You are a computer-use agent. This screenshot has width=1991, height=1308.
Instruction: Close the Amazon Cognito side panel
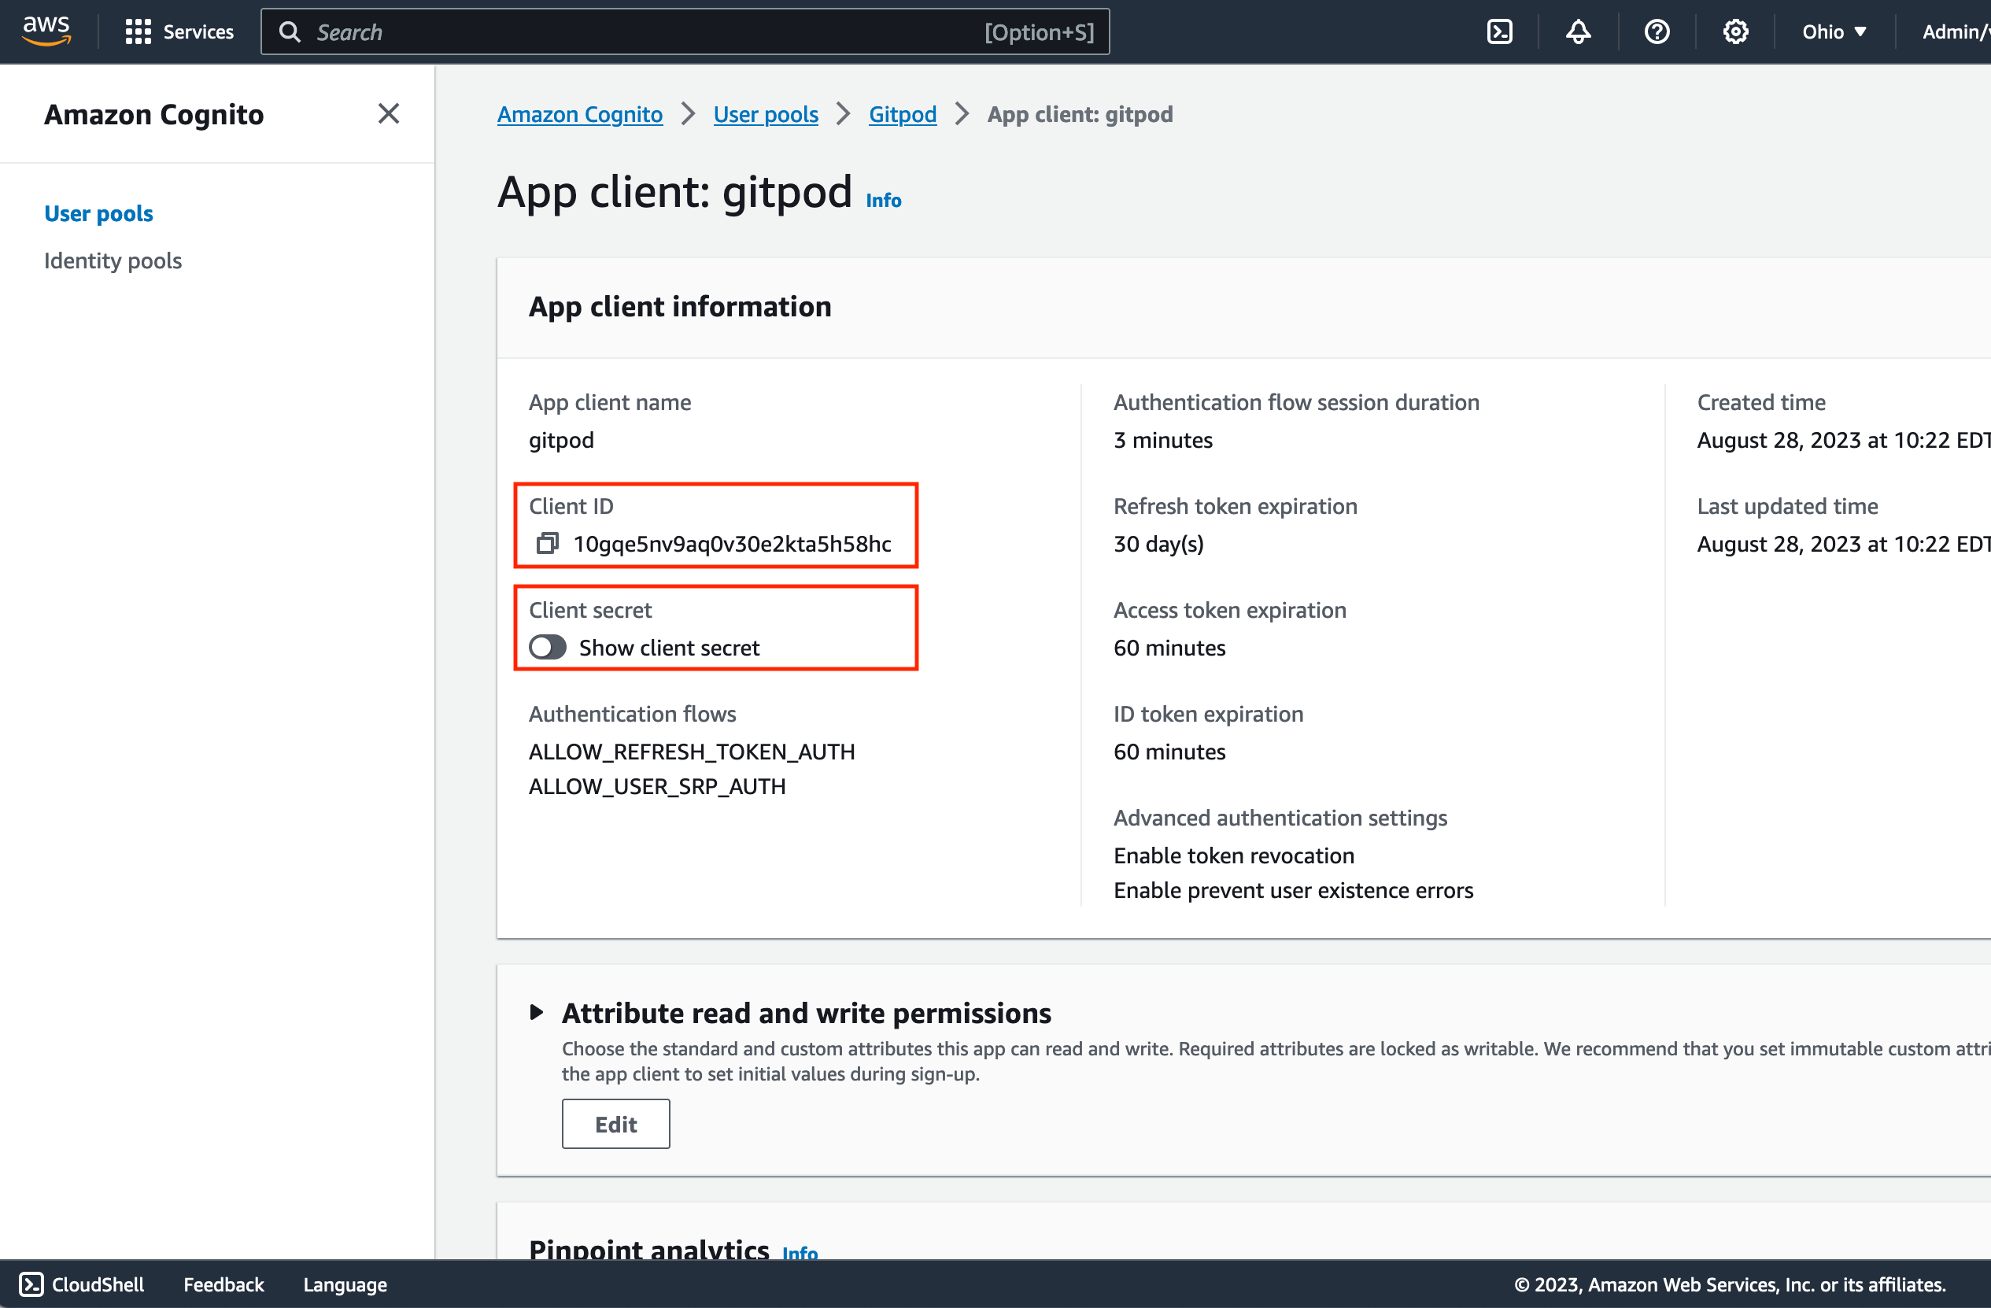tap(388, 114)
